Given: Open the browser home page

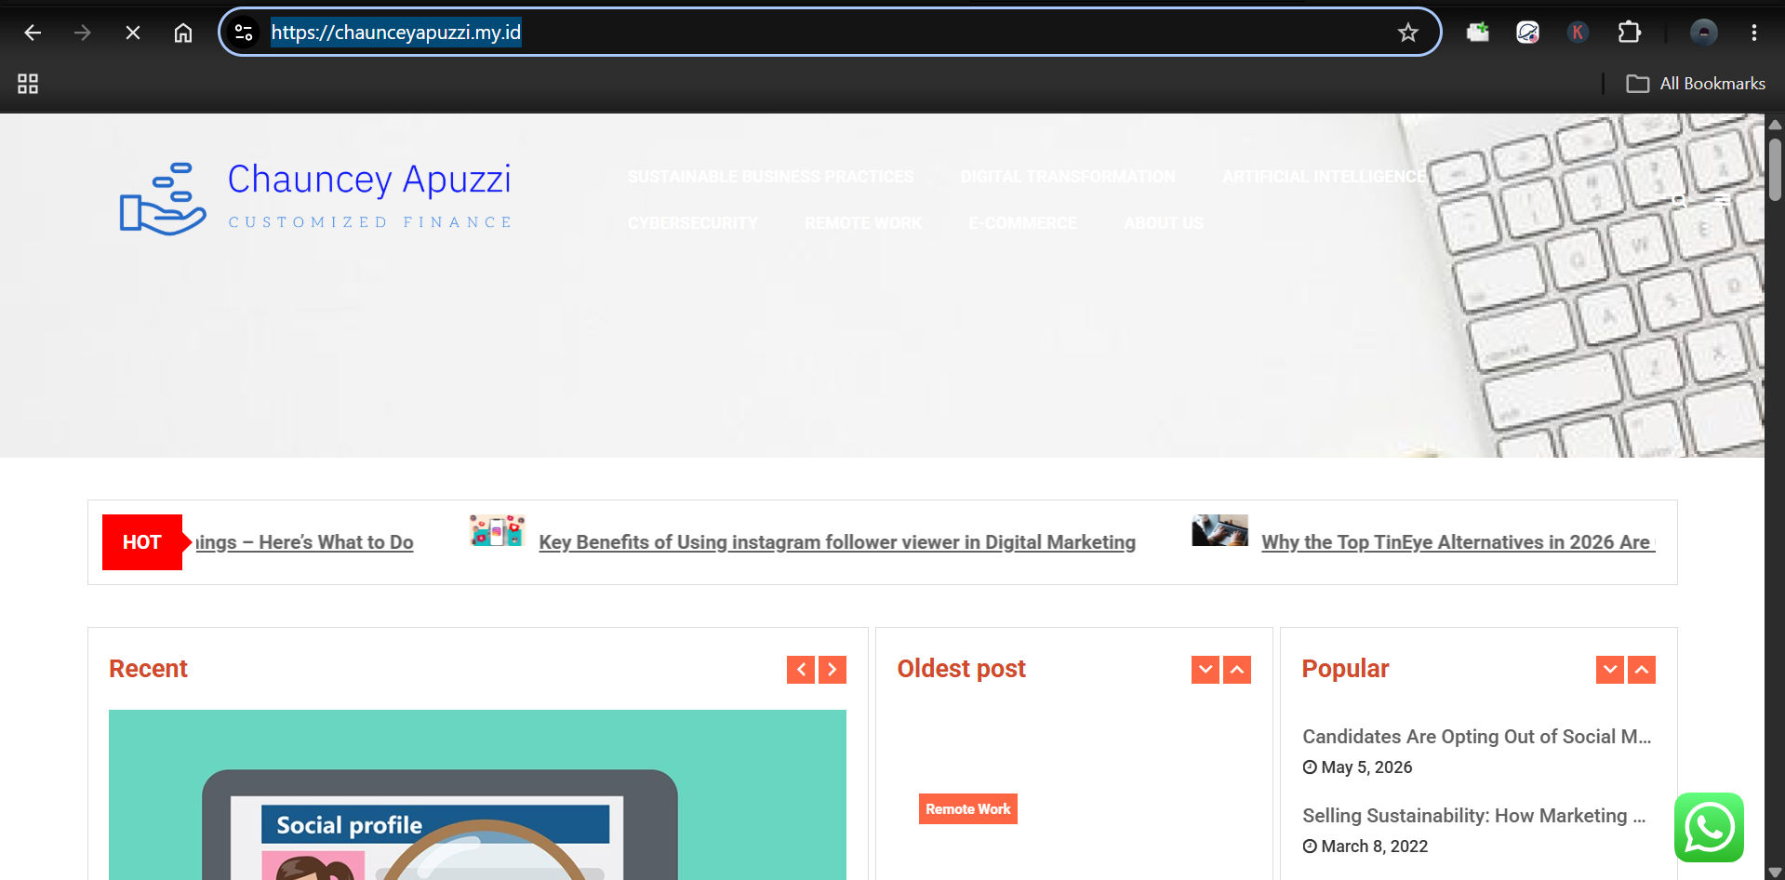Looking at the screenshot, I should click(183, 33).
